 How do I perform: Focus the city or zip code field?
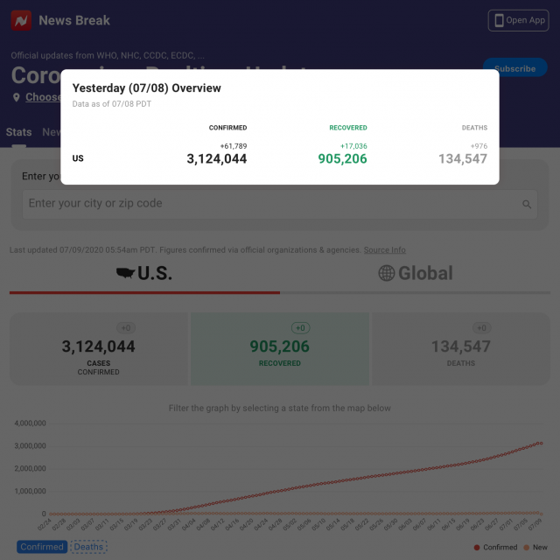coord(271,204)
